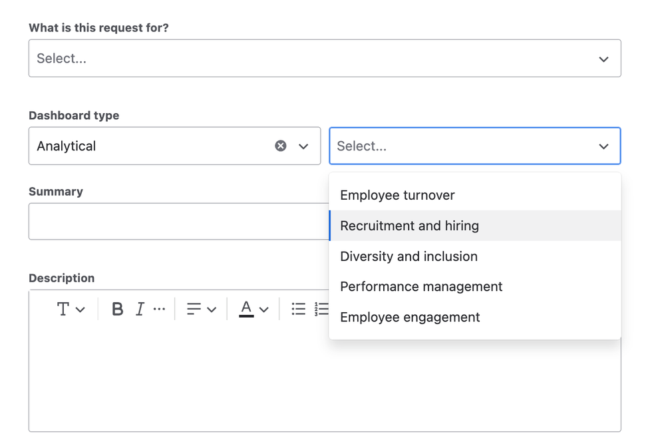The width and height of the screenshot is (664, 448).
Task: Open more formatting options ellipsis
Action: click(159, 310)
